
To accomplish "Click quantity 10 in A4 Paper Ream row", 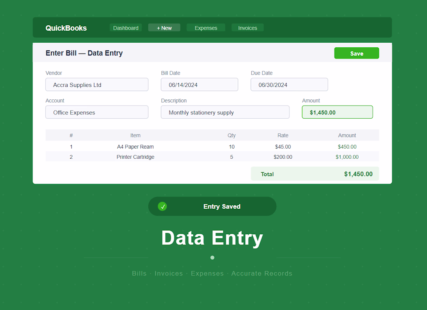I will pyautogui.click(x=231, y=147).
